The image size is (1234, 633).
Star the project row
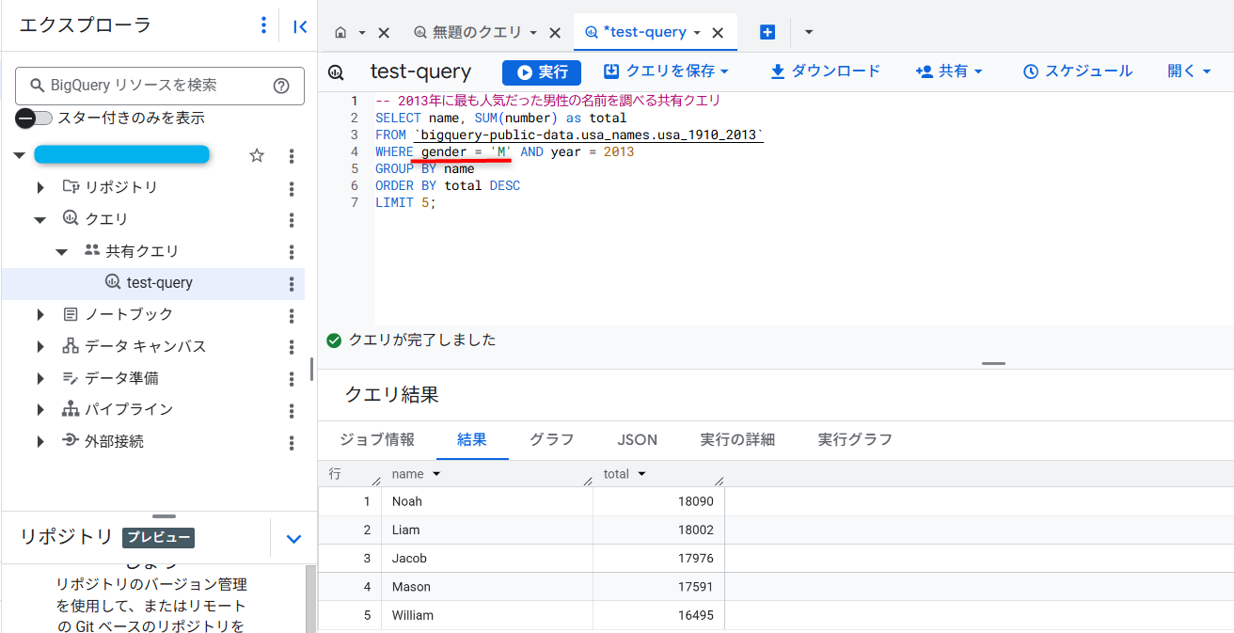pyautogui.click(x=257, y=156)
